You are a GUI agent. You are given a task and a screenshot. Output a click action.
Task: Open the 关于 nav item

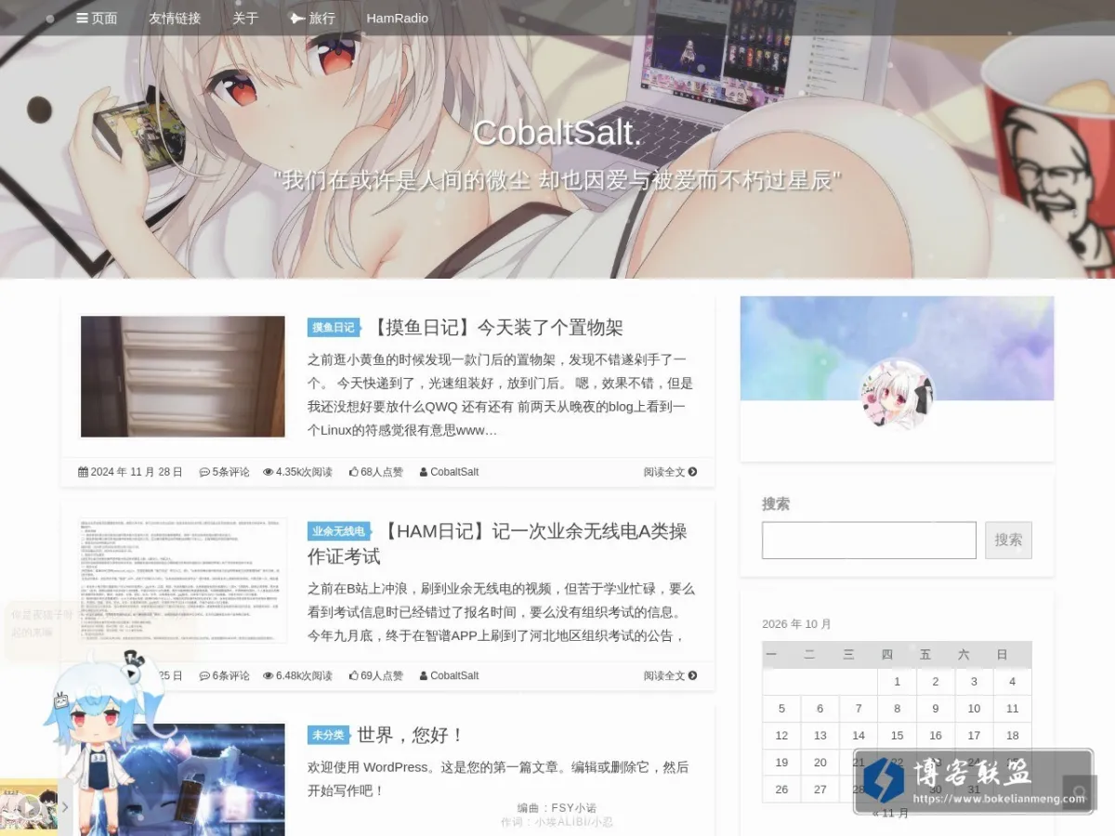click(x=245, y=18)
